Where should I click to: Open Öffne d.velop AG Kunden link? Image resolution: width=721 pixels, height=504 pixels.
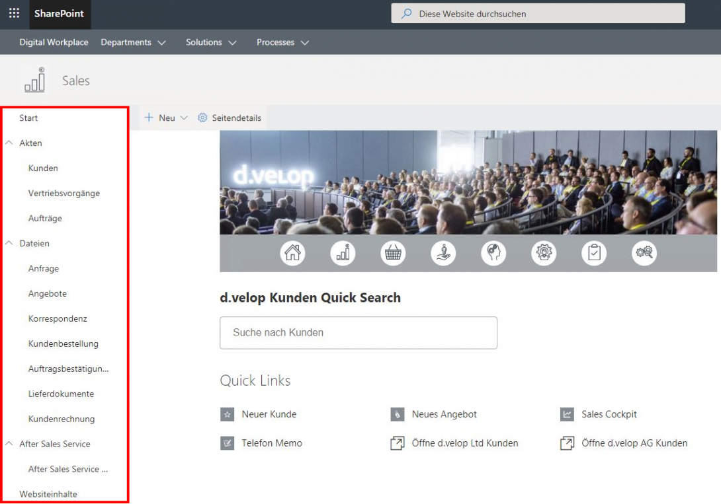click(x=634, y=443)
